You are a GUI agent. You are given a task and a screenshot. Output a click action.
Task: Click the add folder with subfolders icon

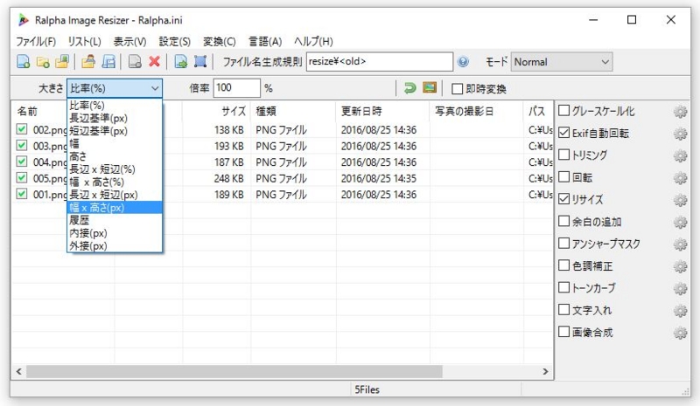point(62,62)
